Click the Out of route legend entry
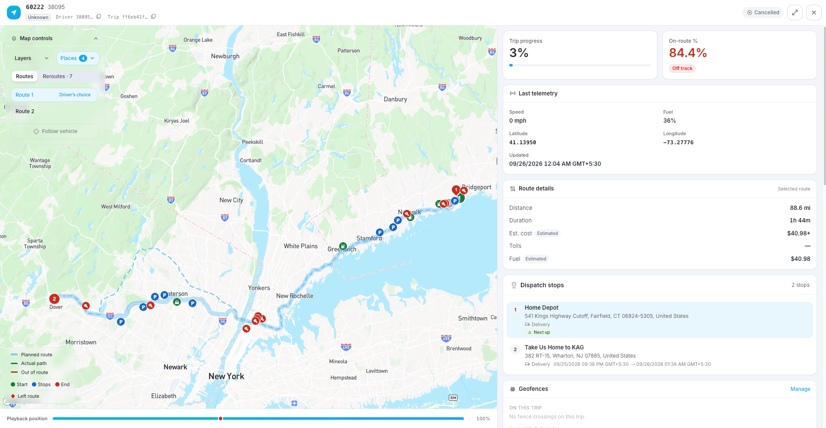 30,372
